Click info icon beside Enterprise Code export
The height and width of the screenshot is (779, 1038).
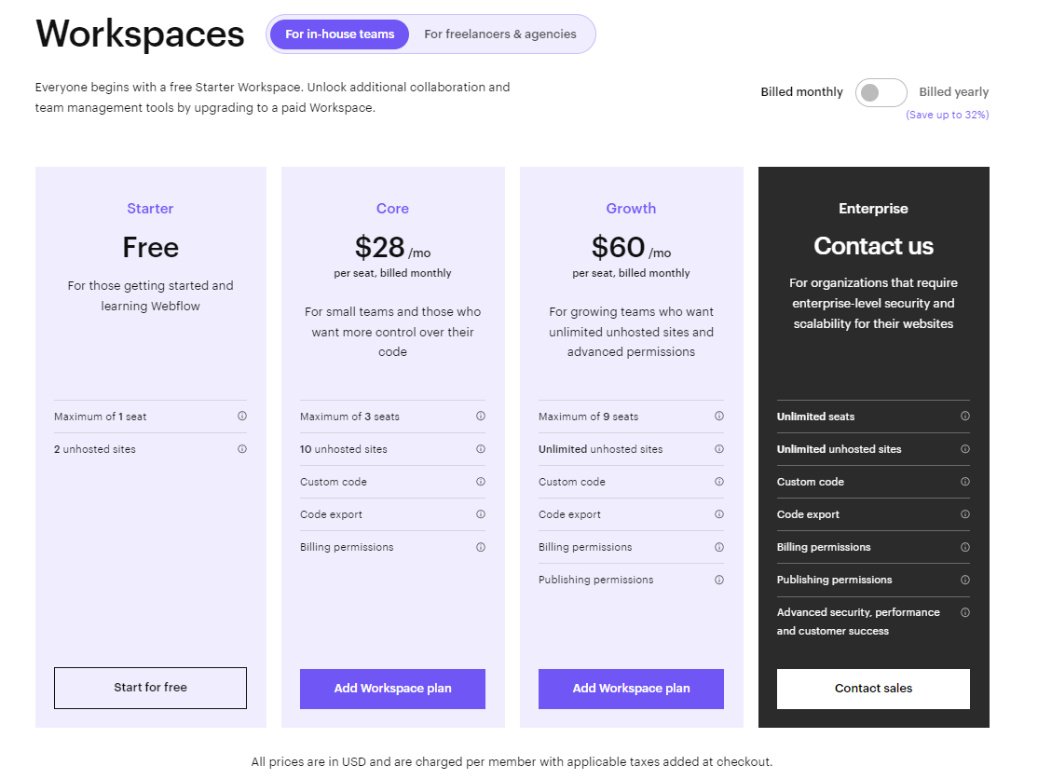965,514
